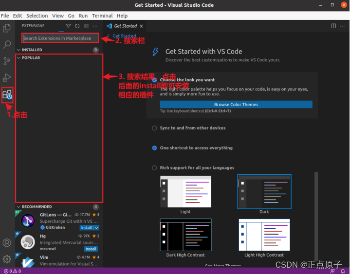Click Browse Color Themes button
Viewport: 350px width, 274px height.
[236, 105]
